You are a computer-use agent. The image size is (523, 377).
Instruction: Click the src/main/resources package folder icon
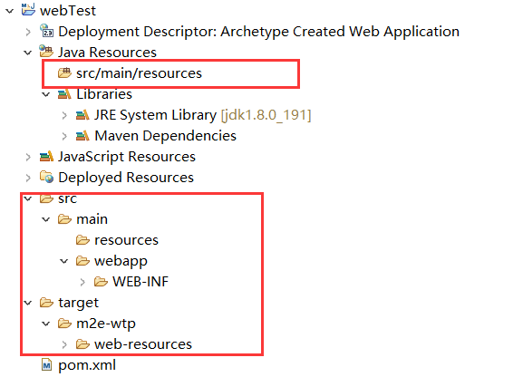coord(64,72)
